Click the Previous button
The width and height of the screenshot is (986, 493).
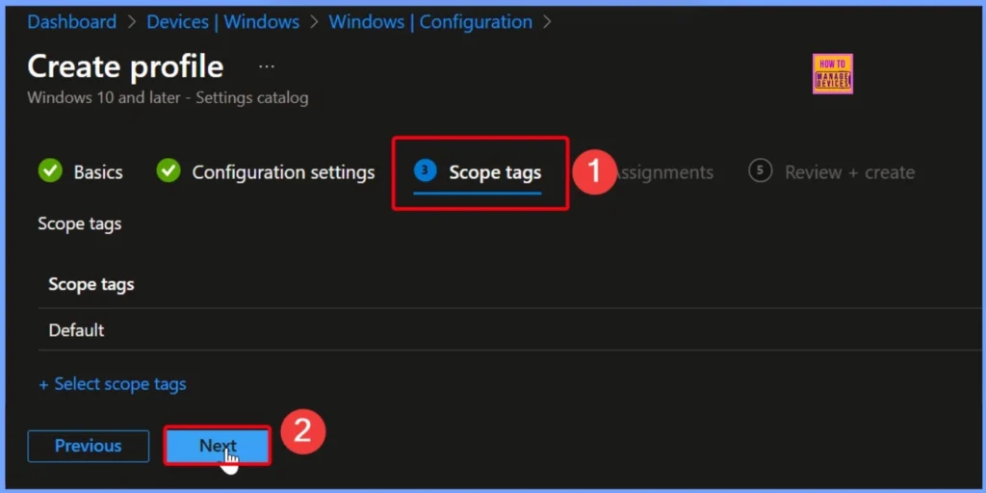pos(88,446)
